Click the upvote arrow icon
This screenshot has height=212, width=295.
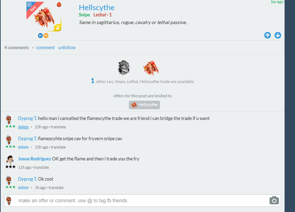268,35
